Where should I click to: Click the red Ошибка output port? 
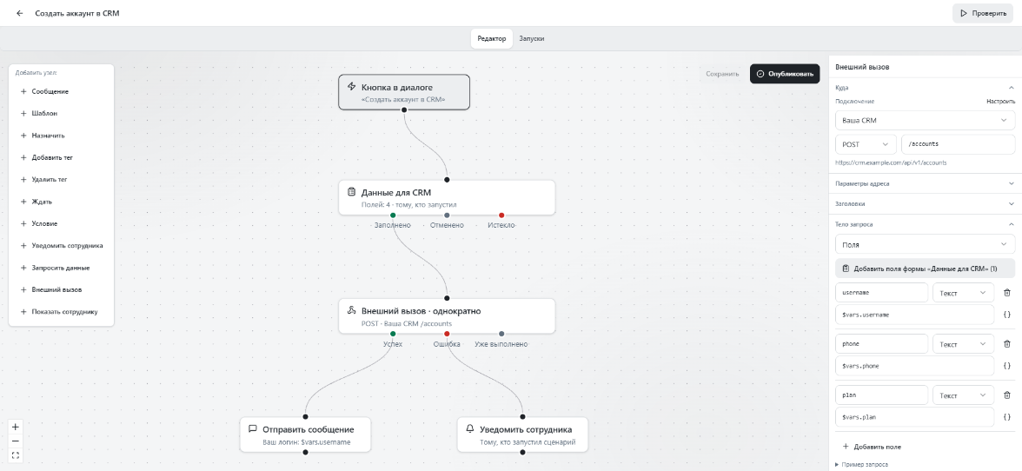447,334
